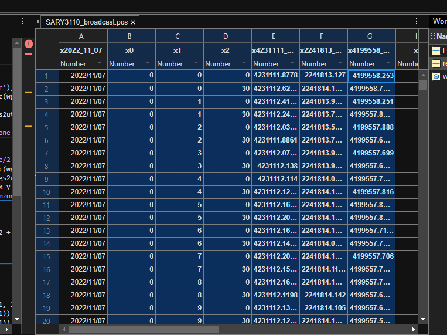Select column D header
447x335 pixels.
click(x=227, y=36)
